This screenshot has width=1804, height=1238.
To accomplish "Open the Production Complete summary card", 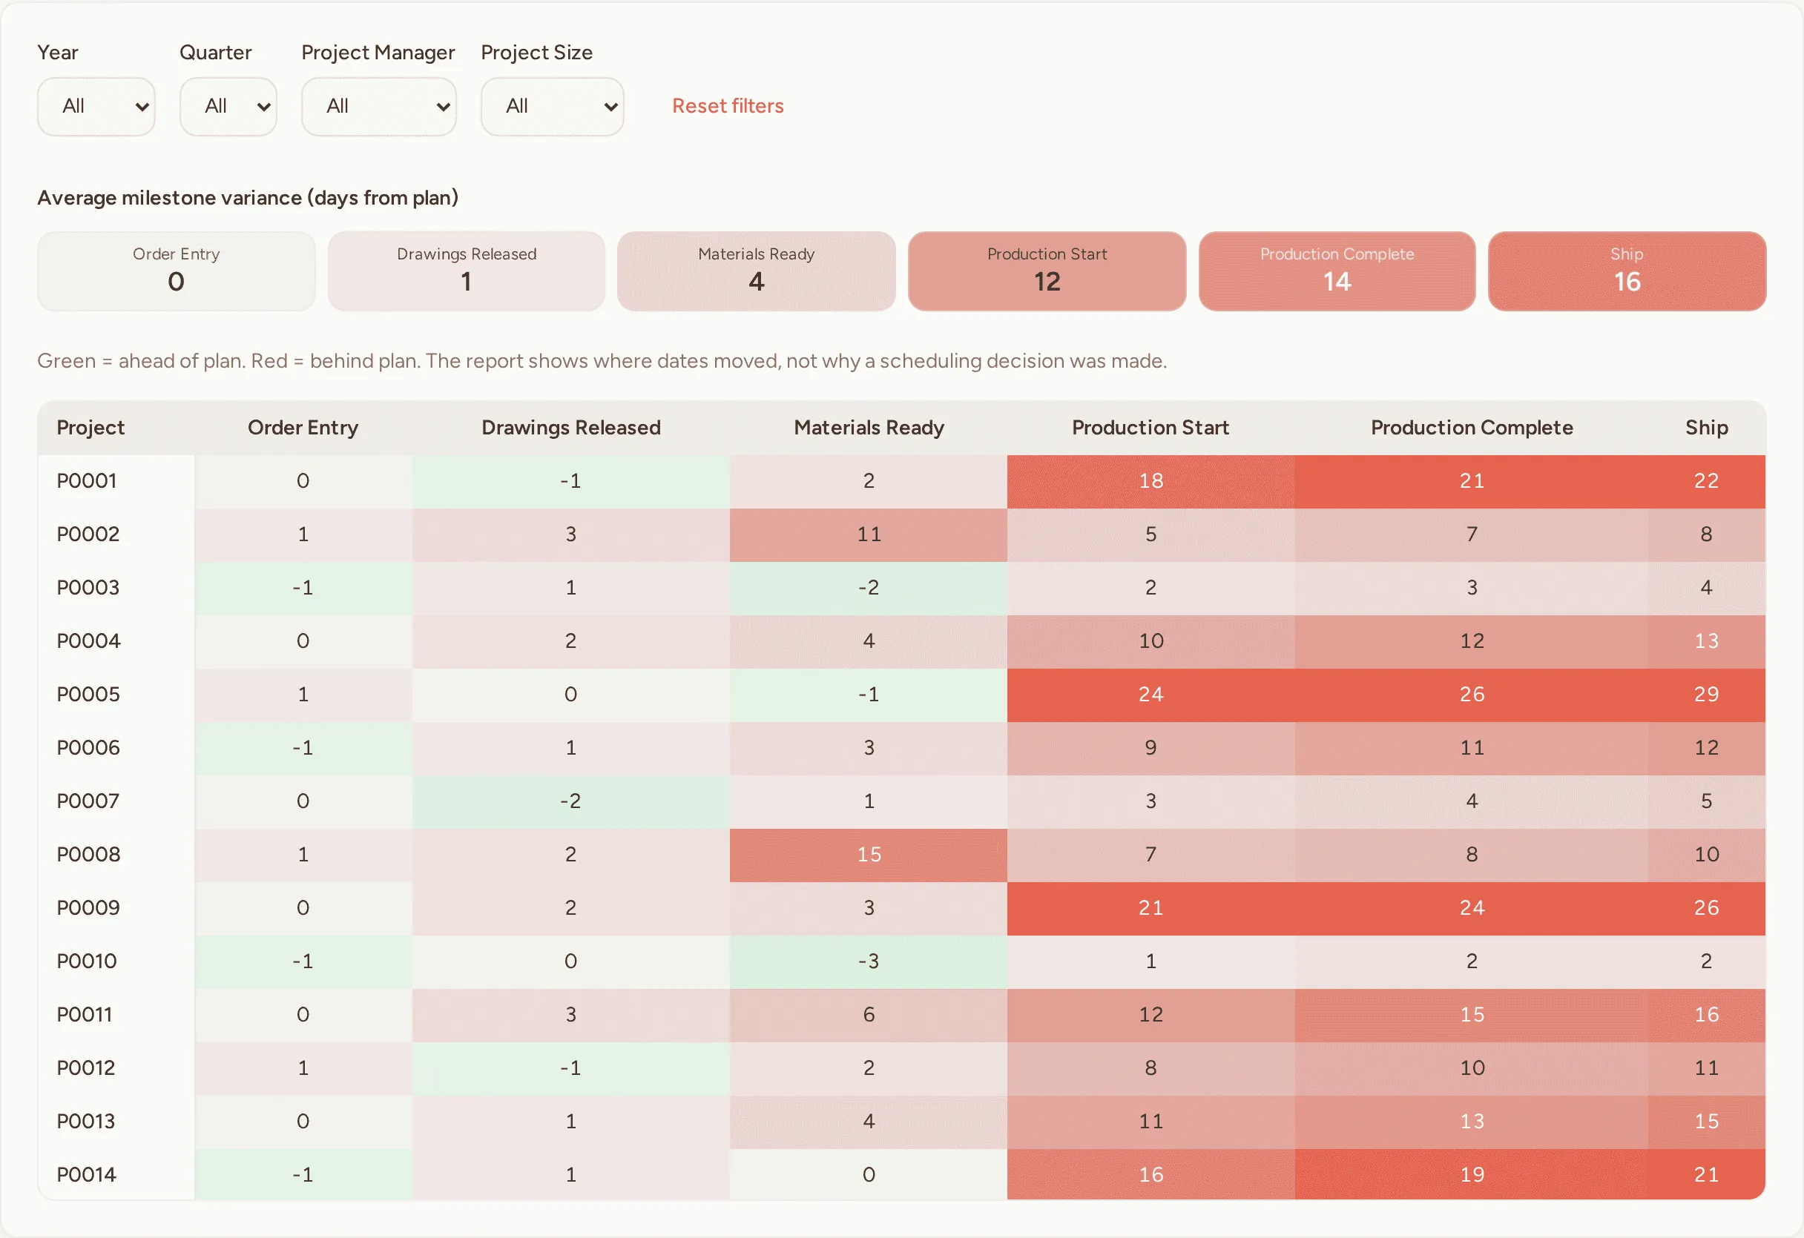I will pyautogui.click(x=1337, y=271).
